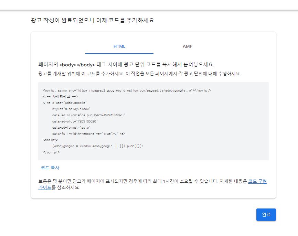Click the 코드 복사 copy code link
Image resolution: width=298 pixels, height=236 pixels.
point(50,168)
